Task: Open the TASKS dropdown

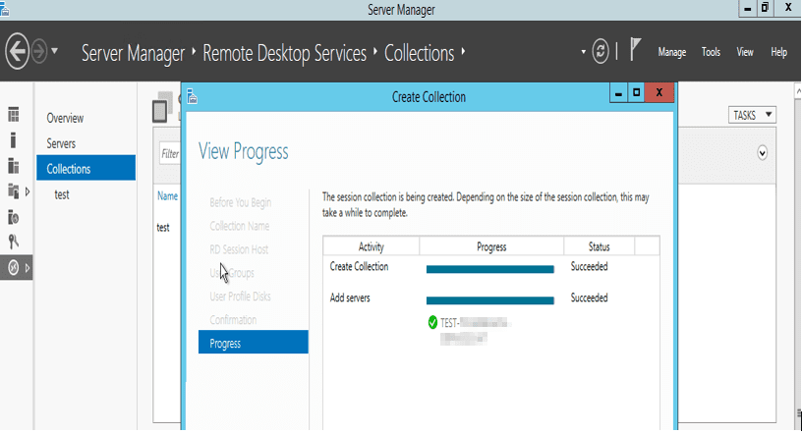Action: 753,115
